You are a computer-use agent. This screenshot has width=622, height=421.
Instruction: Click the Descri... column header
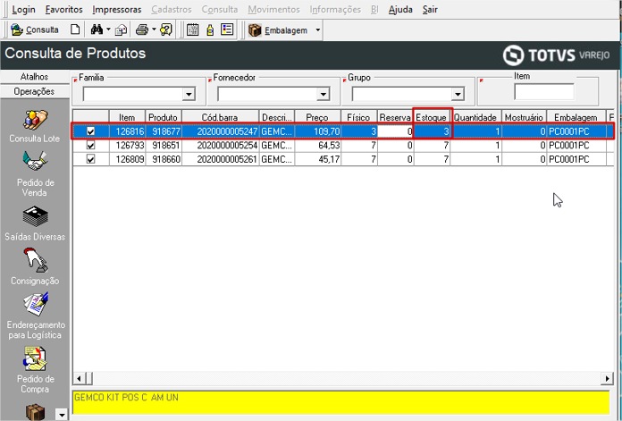point(277,117)
